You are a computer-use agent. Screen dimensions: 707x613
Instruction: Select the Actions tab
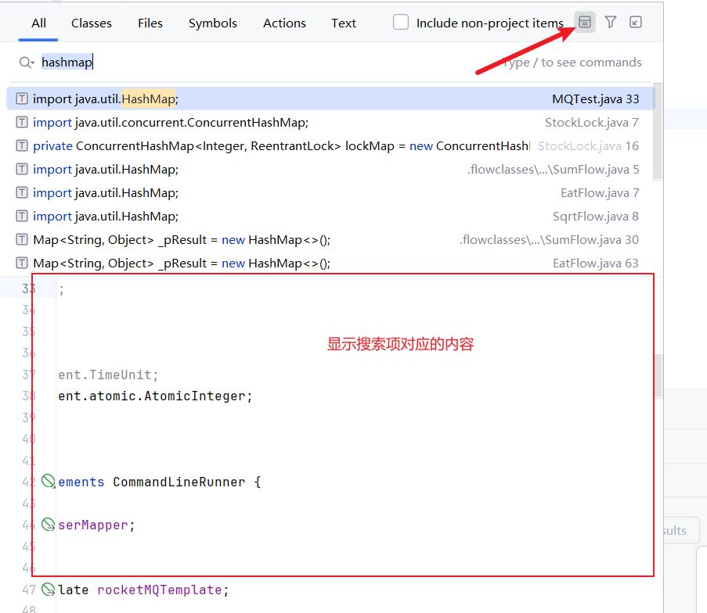click(x=284, y=23)
